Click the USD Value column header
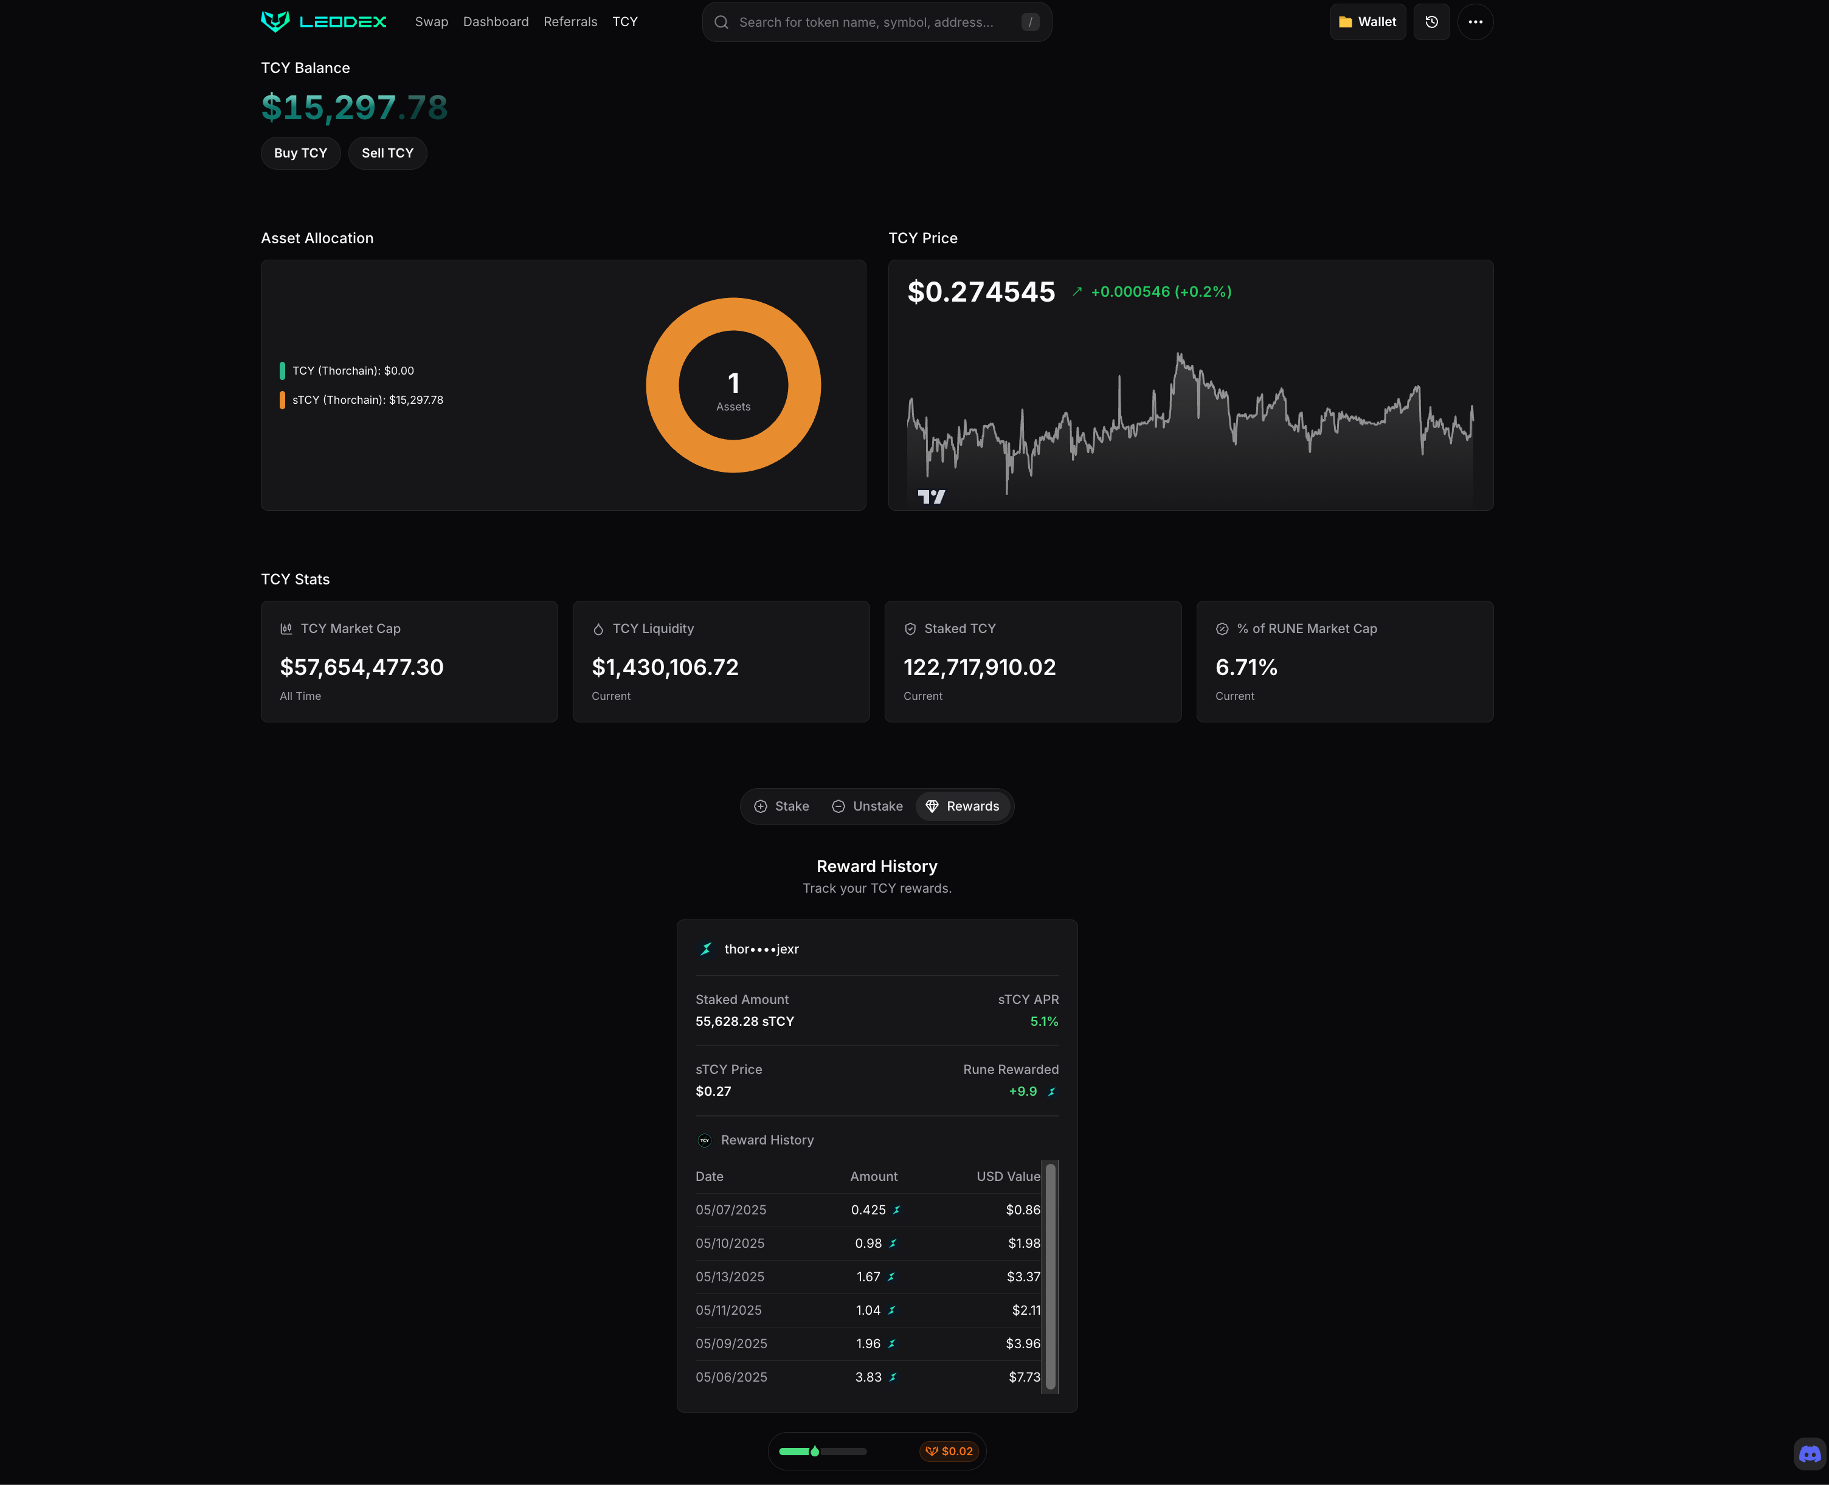This screenshot has height=1485, width=1829. (x=1008, y=1176)
